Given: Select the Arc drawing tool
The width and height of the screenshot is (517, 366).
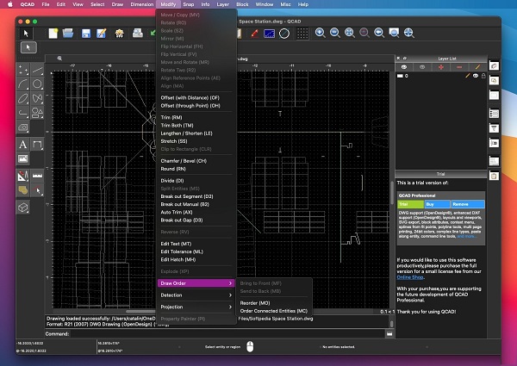Looking at the screenshot, I should click(x=23, y=84).
